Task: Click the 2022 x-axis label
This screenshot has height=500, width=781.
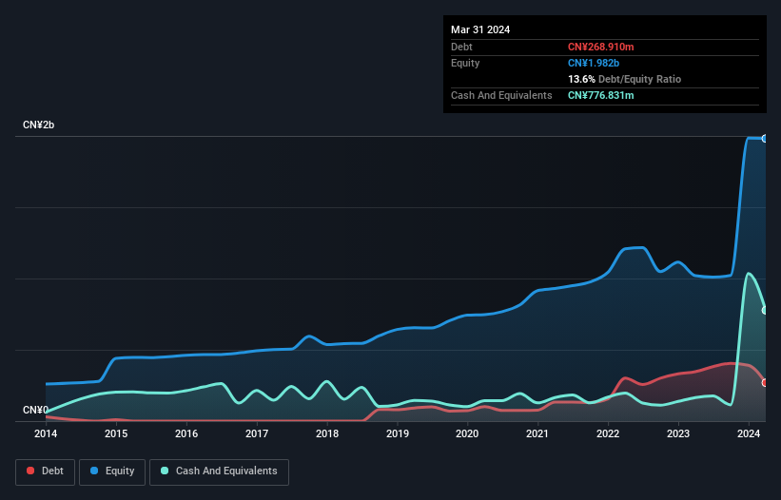Action: (608, 433)
